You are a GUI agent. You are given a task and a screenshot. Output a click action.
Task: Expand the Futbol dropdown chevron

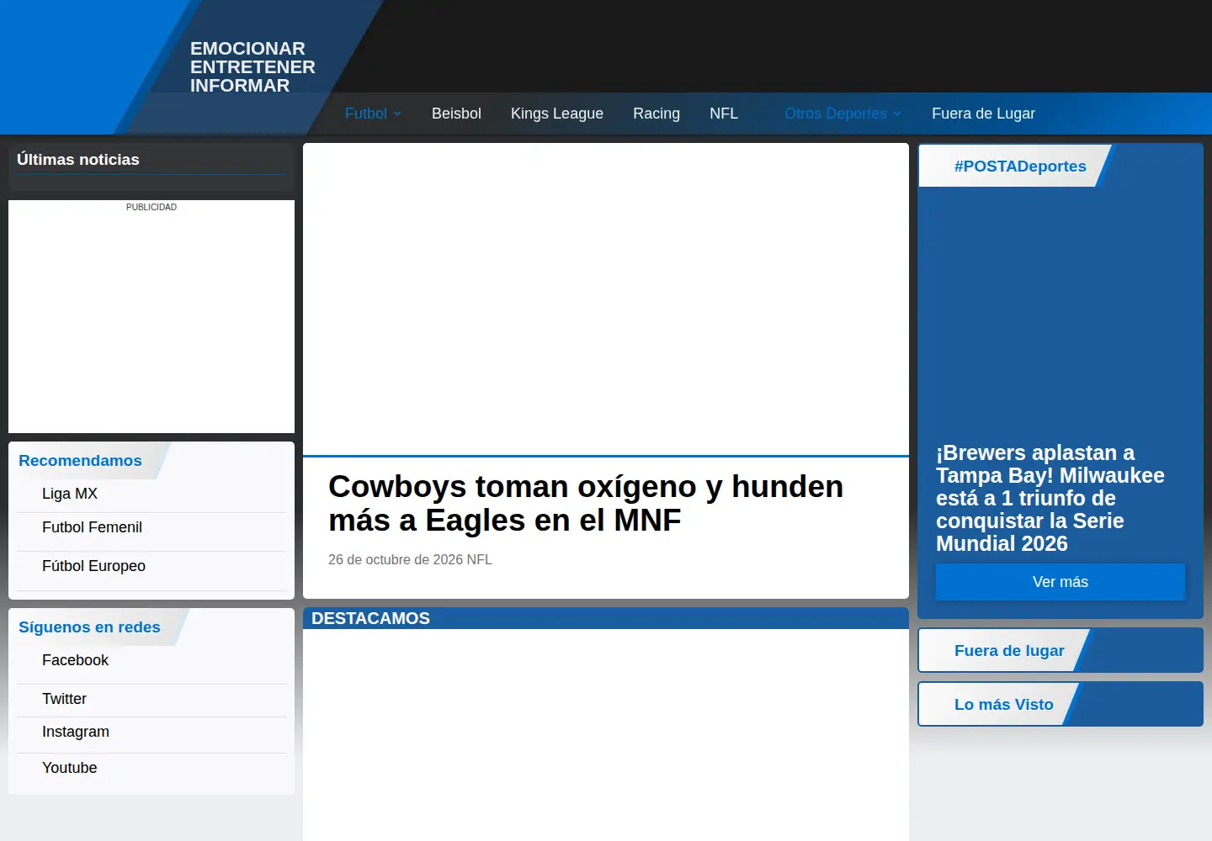pos(397,114)
